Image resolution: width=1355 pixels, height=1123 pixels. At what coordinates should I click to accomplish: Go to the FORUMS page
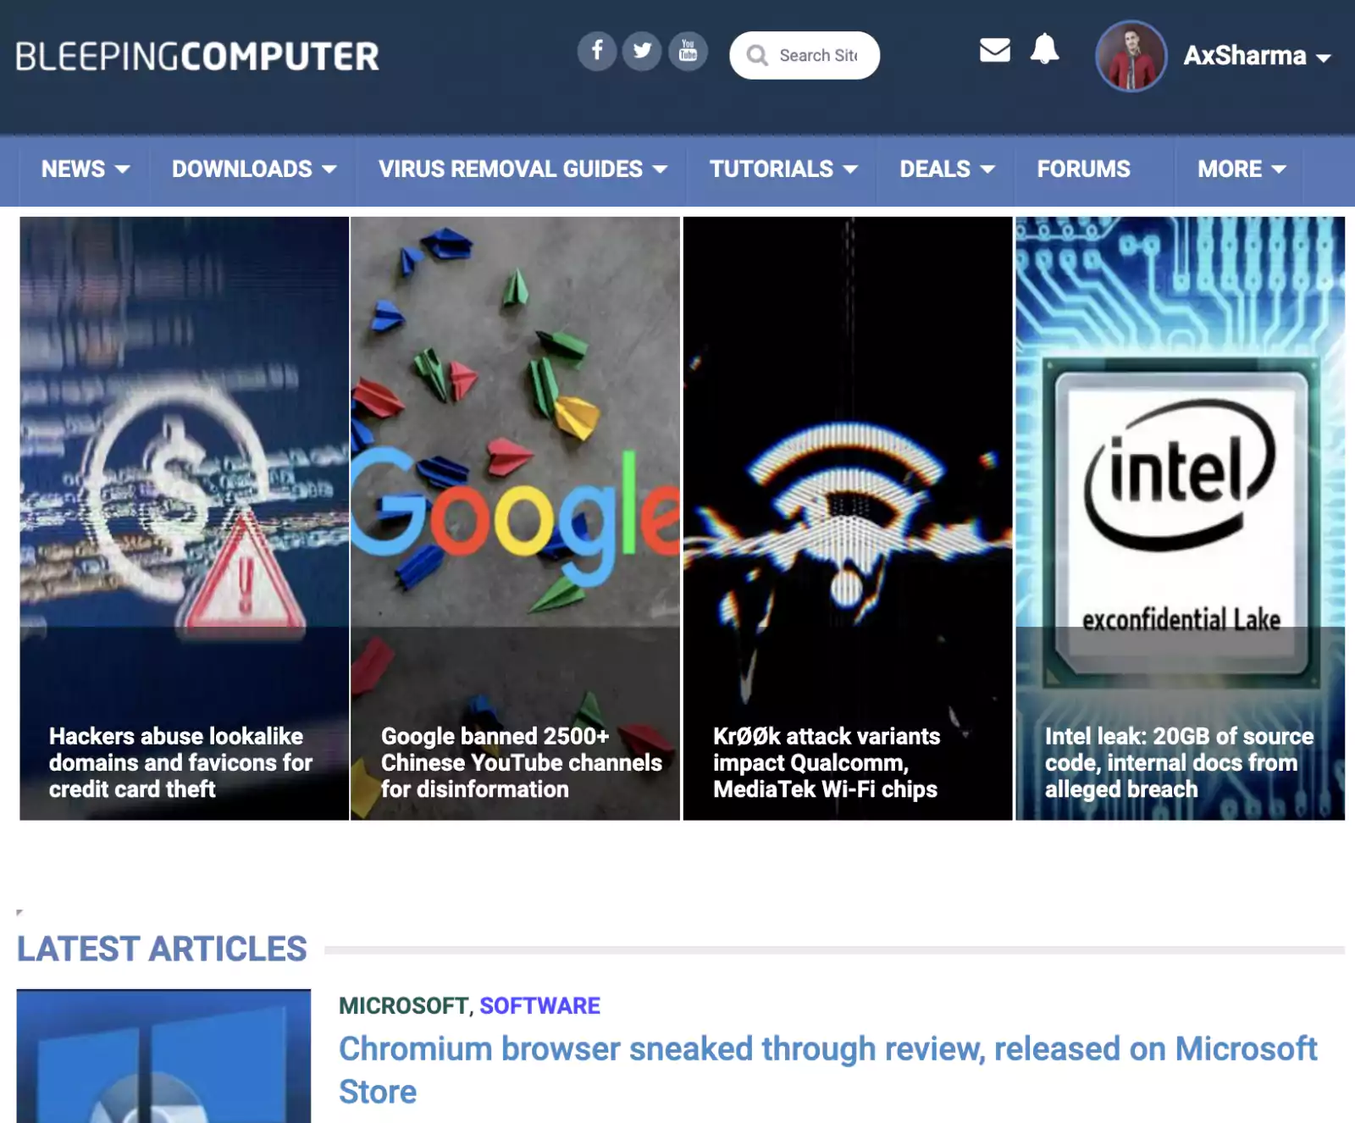[1084, 169]
